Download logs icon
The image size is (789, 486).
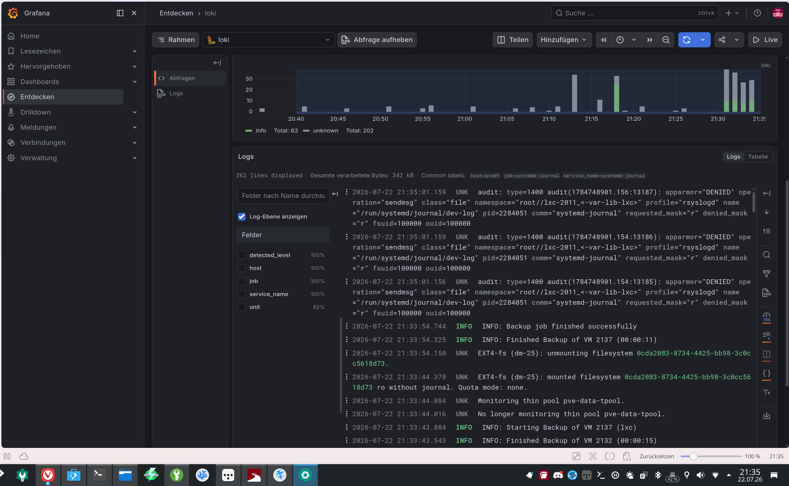click(767, 416)
